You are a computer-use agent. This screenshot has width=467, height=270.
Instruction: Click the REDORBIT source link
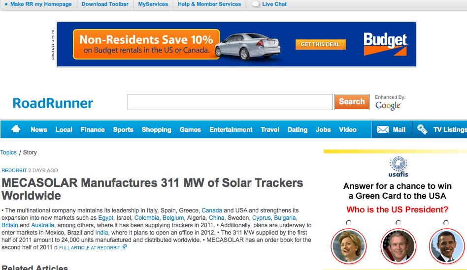point(14,170)
